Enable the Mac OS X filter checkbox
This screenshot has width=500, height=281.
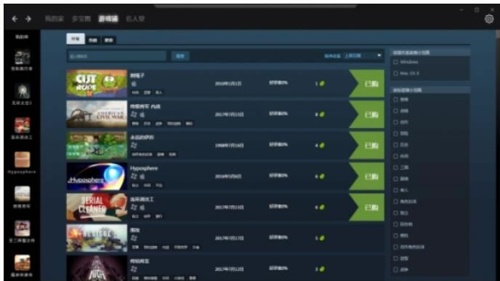coord(396,74)
